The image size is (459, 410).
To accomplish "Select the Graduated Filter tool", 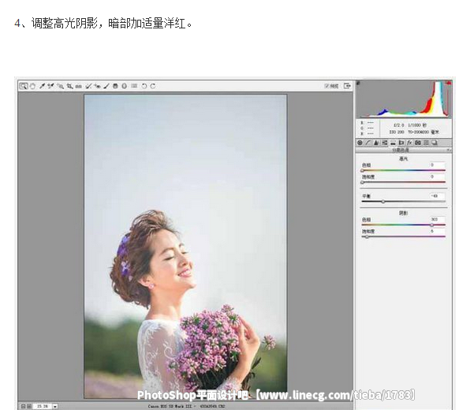I will [115, 86].
